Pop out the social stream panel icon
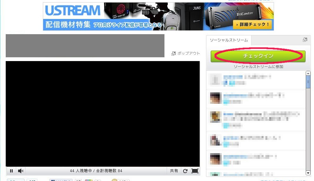The height and width of the screenshot is (181, 314). tap(305, 40)
